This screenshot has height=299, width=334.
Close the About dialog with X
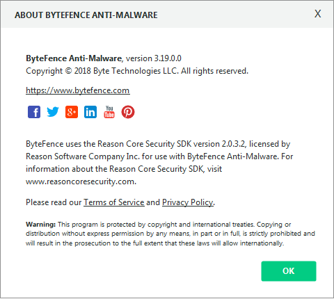[x=318, y=14]
